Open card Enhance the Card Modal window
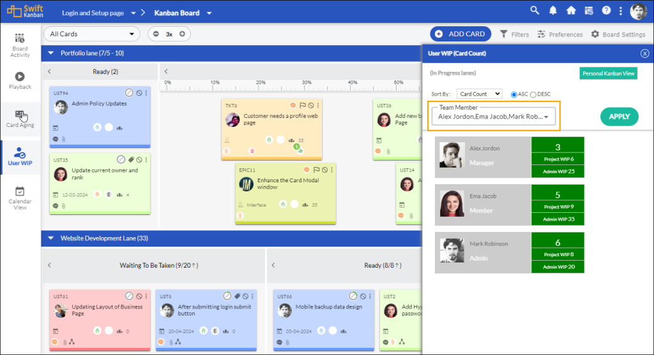This screenshot has height=355, width=654. (288, 184)
